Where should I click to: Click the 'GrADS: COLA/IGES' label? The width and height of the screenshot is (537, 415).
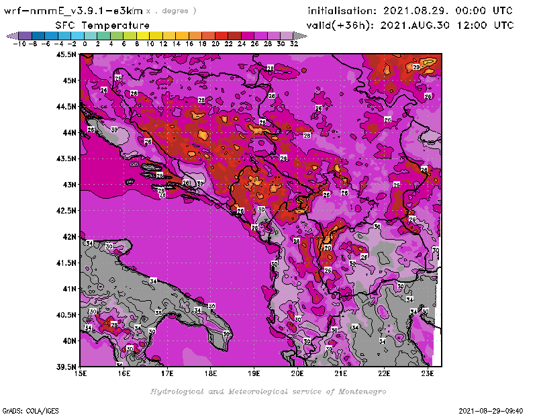click(30, 411)
